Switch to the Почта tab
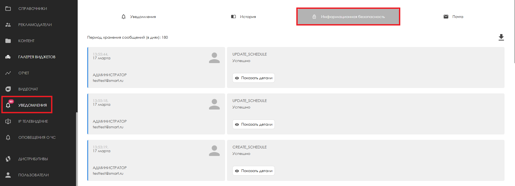The height and width of the screenshot is (186, 515). (453, 17)
